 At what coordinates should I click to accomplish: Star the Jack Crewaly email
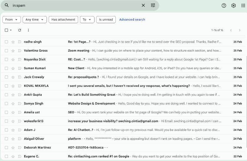click(x=13, y=77)
